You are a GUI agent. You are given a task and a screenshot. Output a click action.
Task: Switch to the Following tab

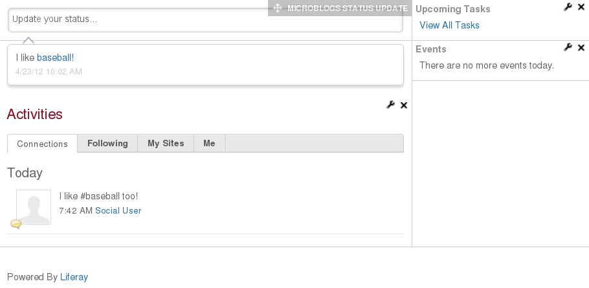(x=107, y=143)
